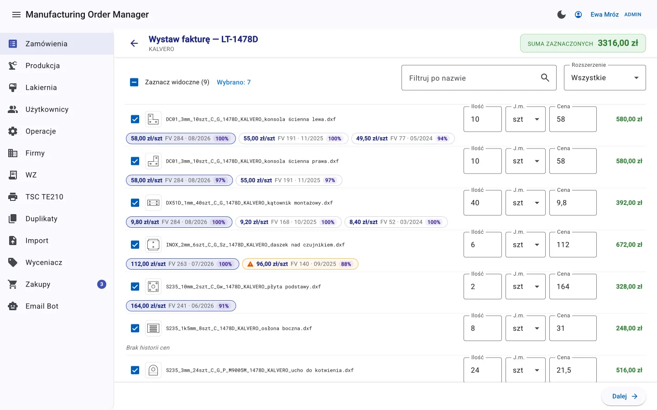The image size is (657, 410).
Task: Open J.m. dropdown for płyta podstawy
Action: point(526,287)
